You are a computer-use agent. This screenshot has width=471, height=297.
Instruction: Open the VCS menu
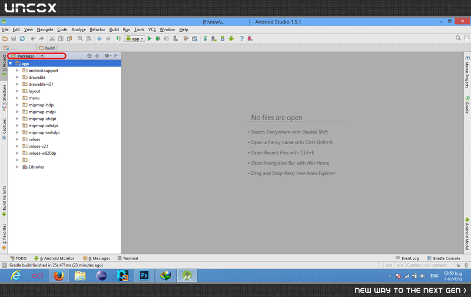pyautogui.click(x=152, y=29)
